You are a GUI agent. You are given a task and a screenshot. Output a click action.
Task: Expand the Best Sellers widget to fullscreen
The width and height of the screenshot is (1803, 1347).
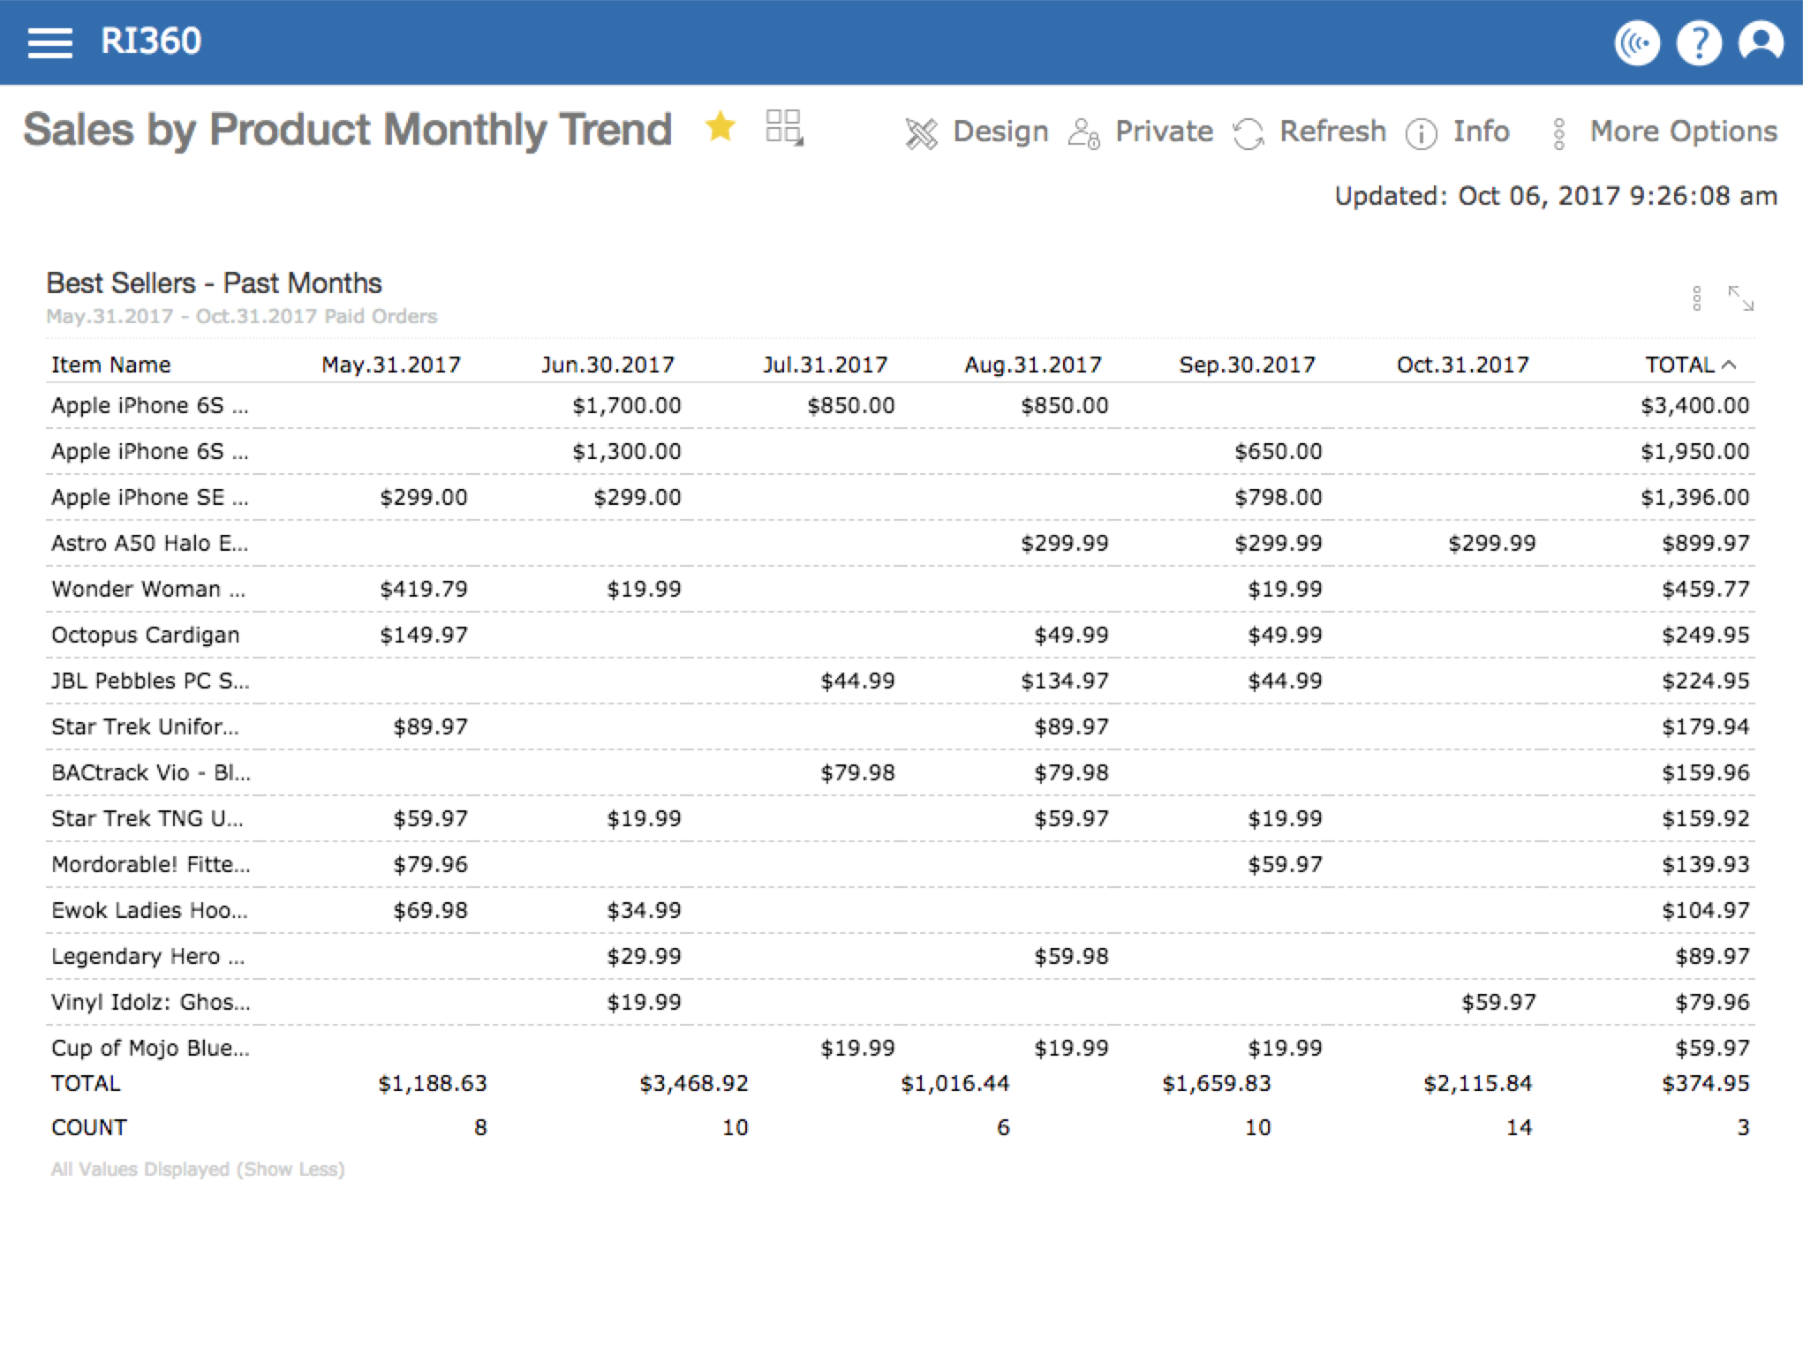pyautogui.click(x=1740, y=298)
